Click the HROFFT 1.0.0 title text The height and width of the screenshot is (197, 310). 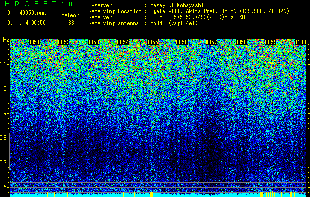39,4
